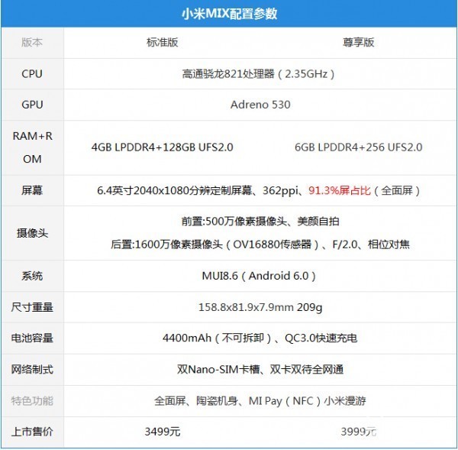This screenshot has width=458, height=450.
Task: Click the 4400mAh battery spec text
Action: 260,338
